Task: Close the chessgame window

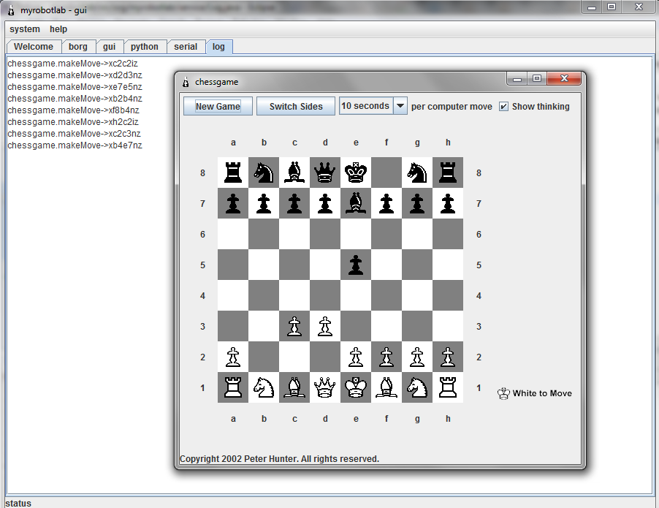Action: [x=565, y=78]
